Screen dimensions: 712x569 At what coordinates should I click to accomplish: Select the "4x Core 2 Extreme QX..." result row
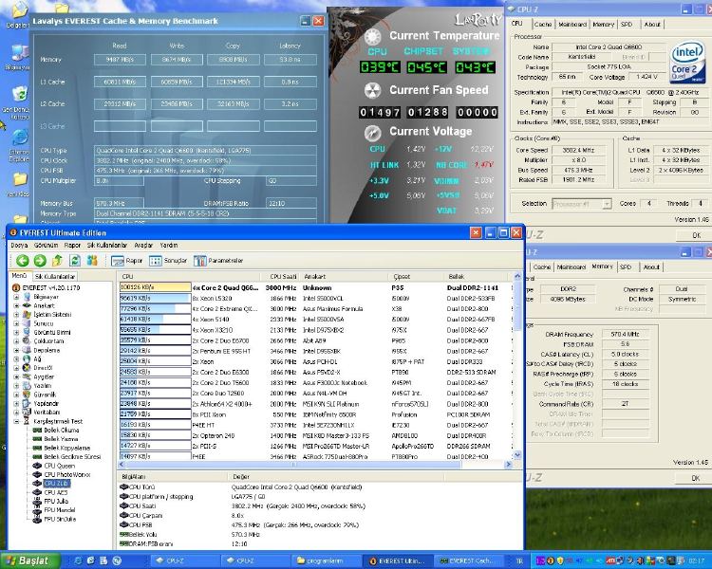[x=314, y=309]
